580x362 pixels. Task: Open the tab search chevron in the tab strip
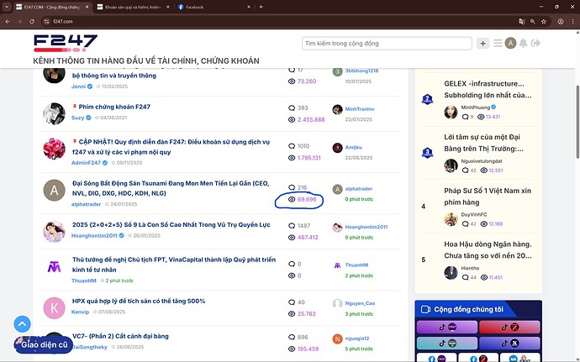point(7,7)
